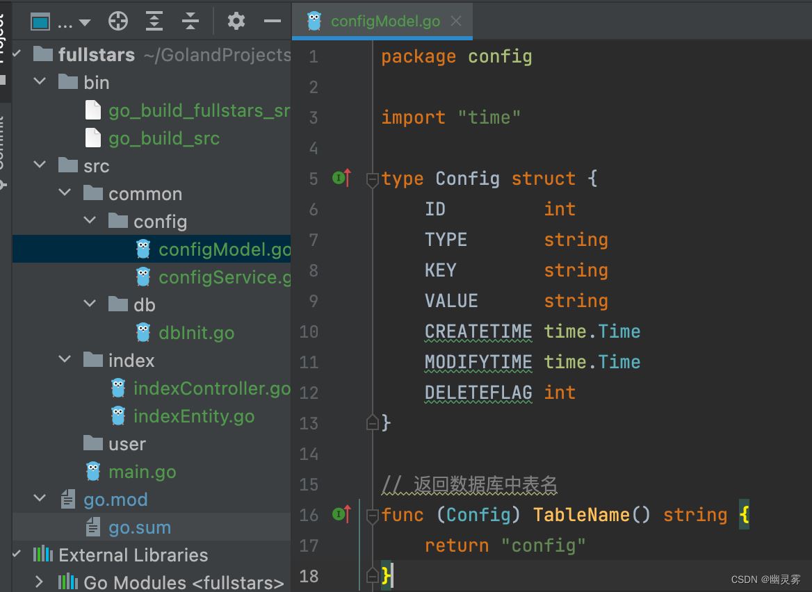Hide the project tool window
The width and height of the screenshot is (812, 592).
[x=273, y=22]
